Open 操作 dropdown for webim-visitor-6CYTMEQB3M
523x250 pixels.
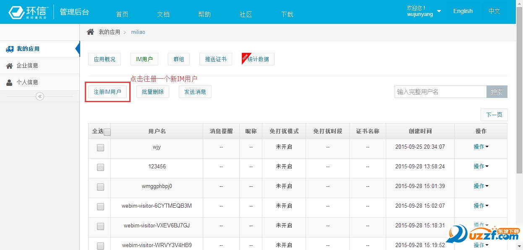(x=481, y=206)
